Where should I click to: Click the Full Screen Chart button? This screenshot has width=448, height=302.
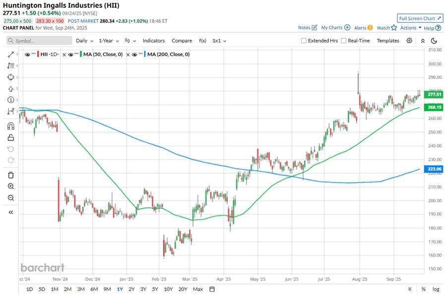[420, 18]
